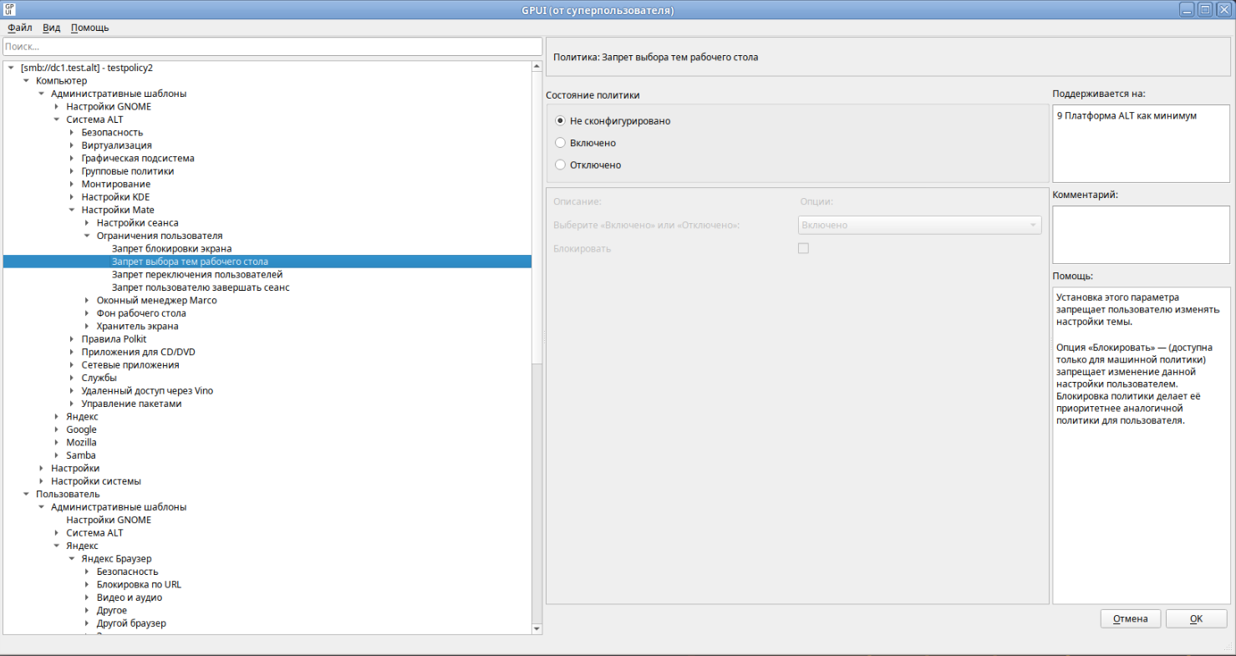The height and width of the screenshot is (656, 1236).
Task: Expand the Mozilla tree node
Action: coord(57,442)
